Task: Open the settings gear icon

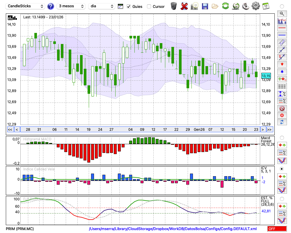Action: [x=255, y=6]
